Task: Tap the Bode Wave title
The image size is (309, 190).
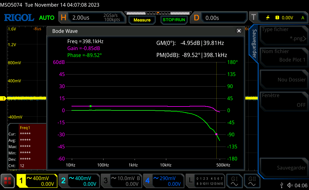Action: 65,31
